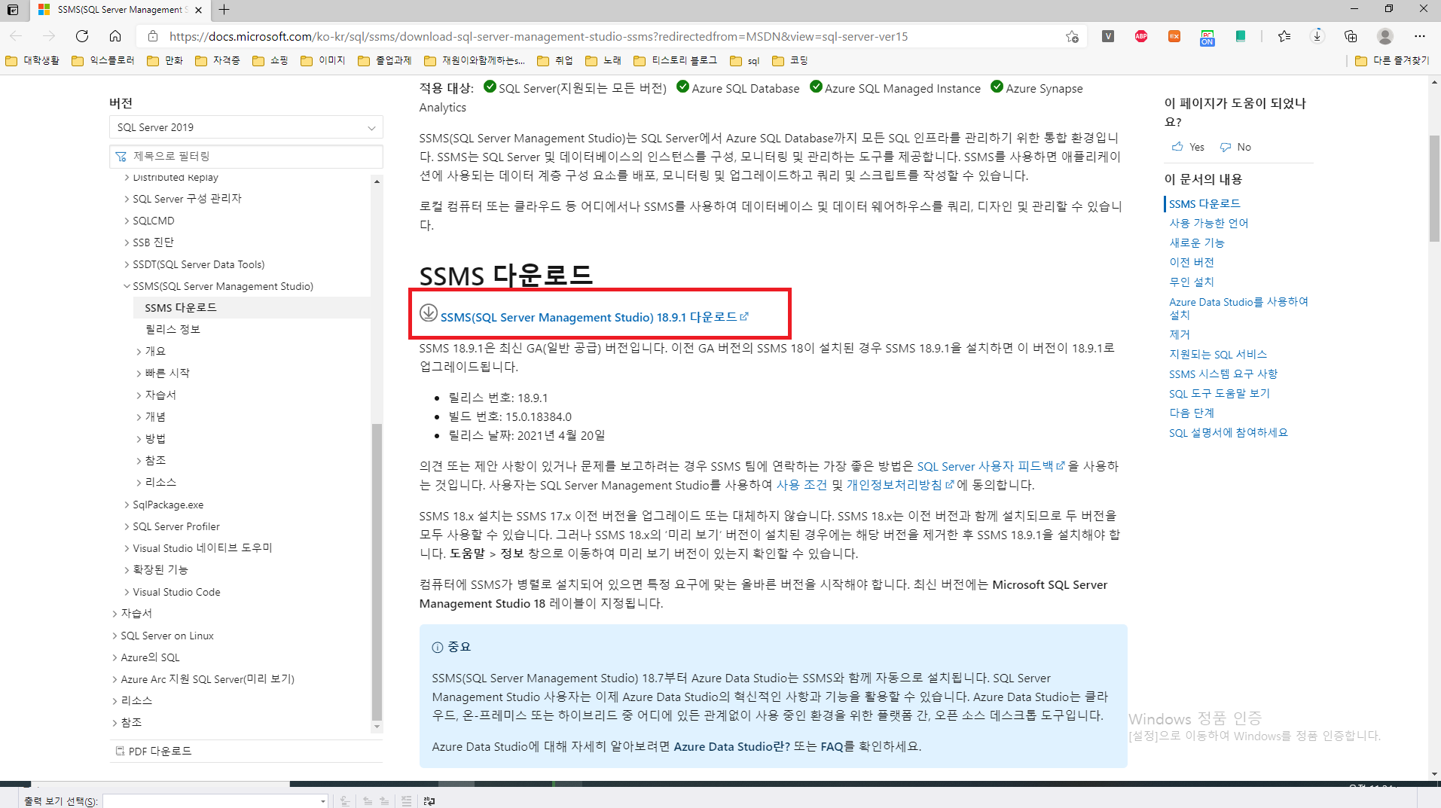
Task: Open the 자격증 bookmarks folder
Action: [218, 60]
